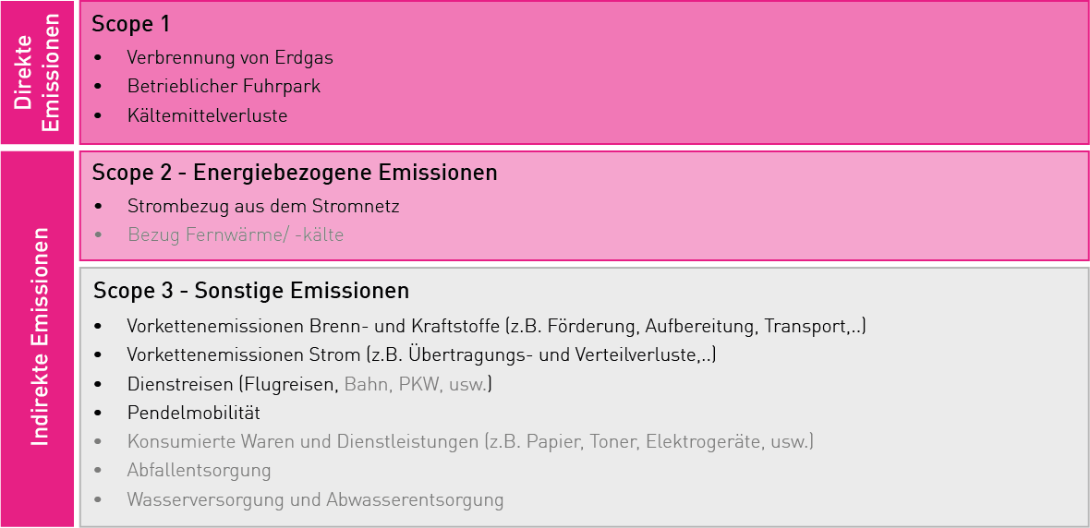This screenshot has width=1090, height=528.
Task: Click the Indirekte Emissionen side label
Action: 39,337
